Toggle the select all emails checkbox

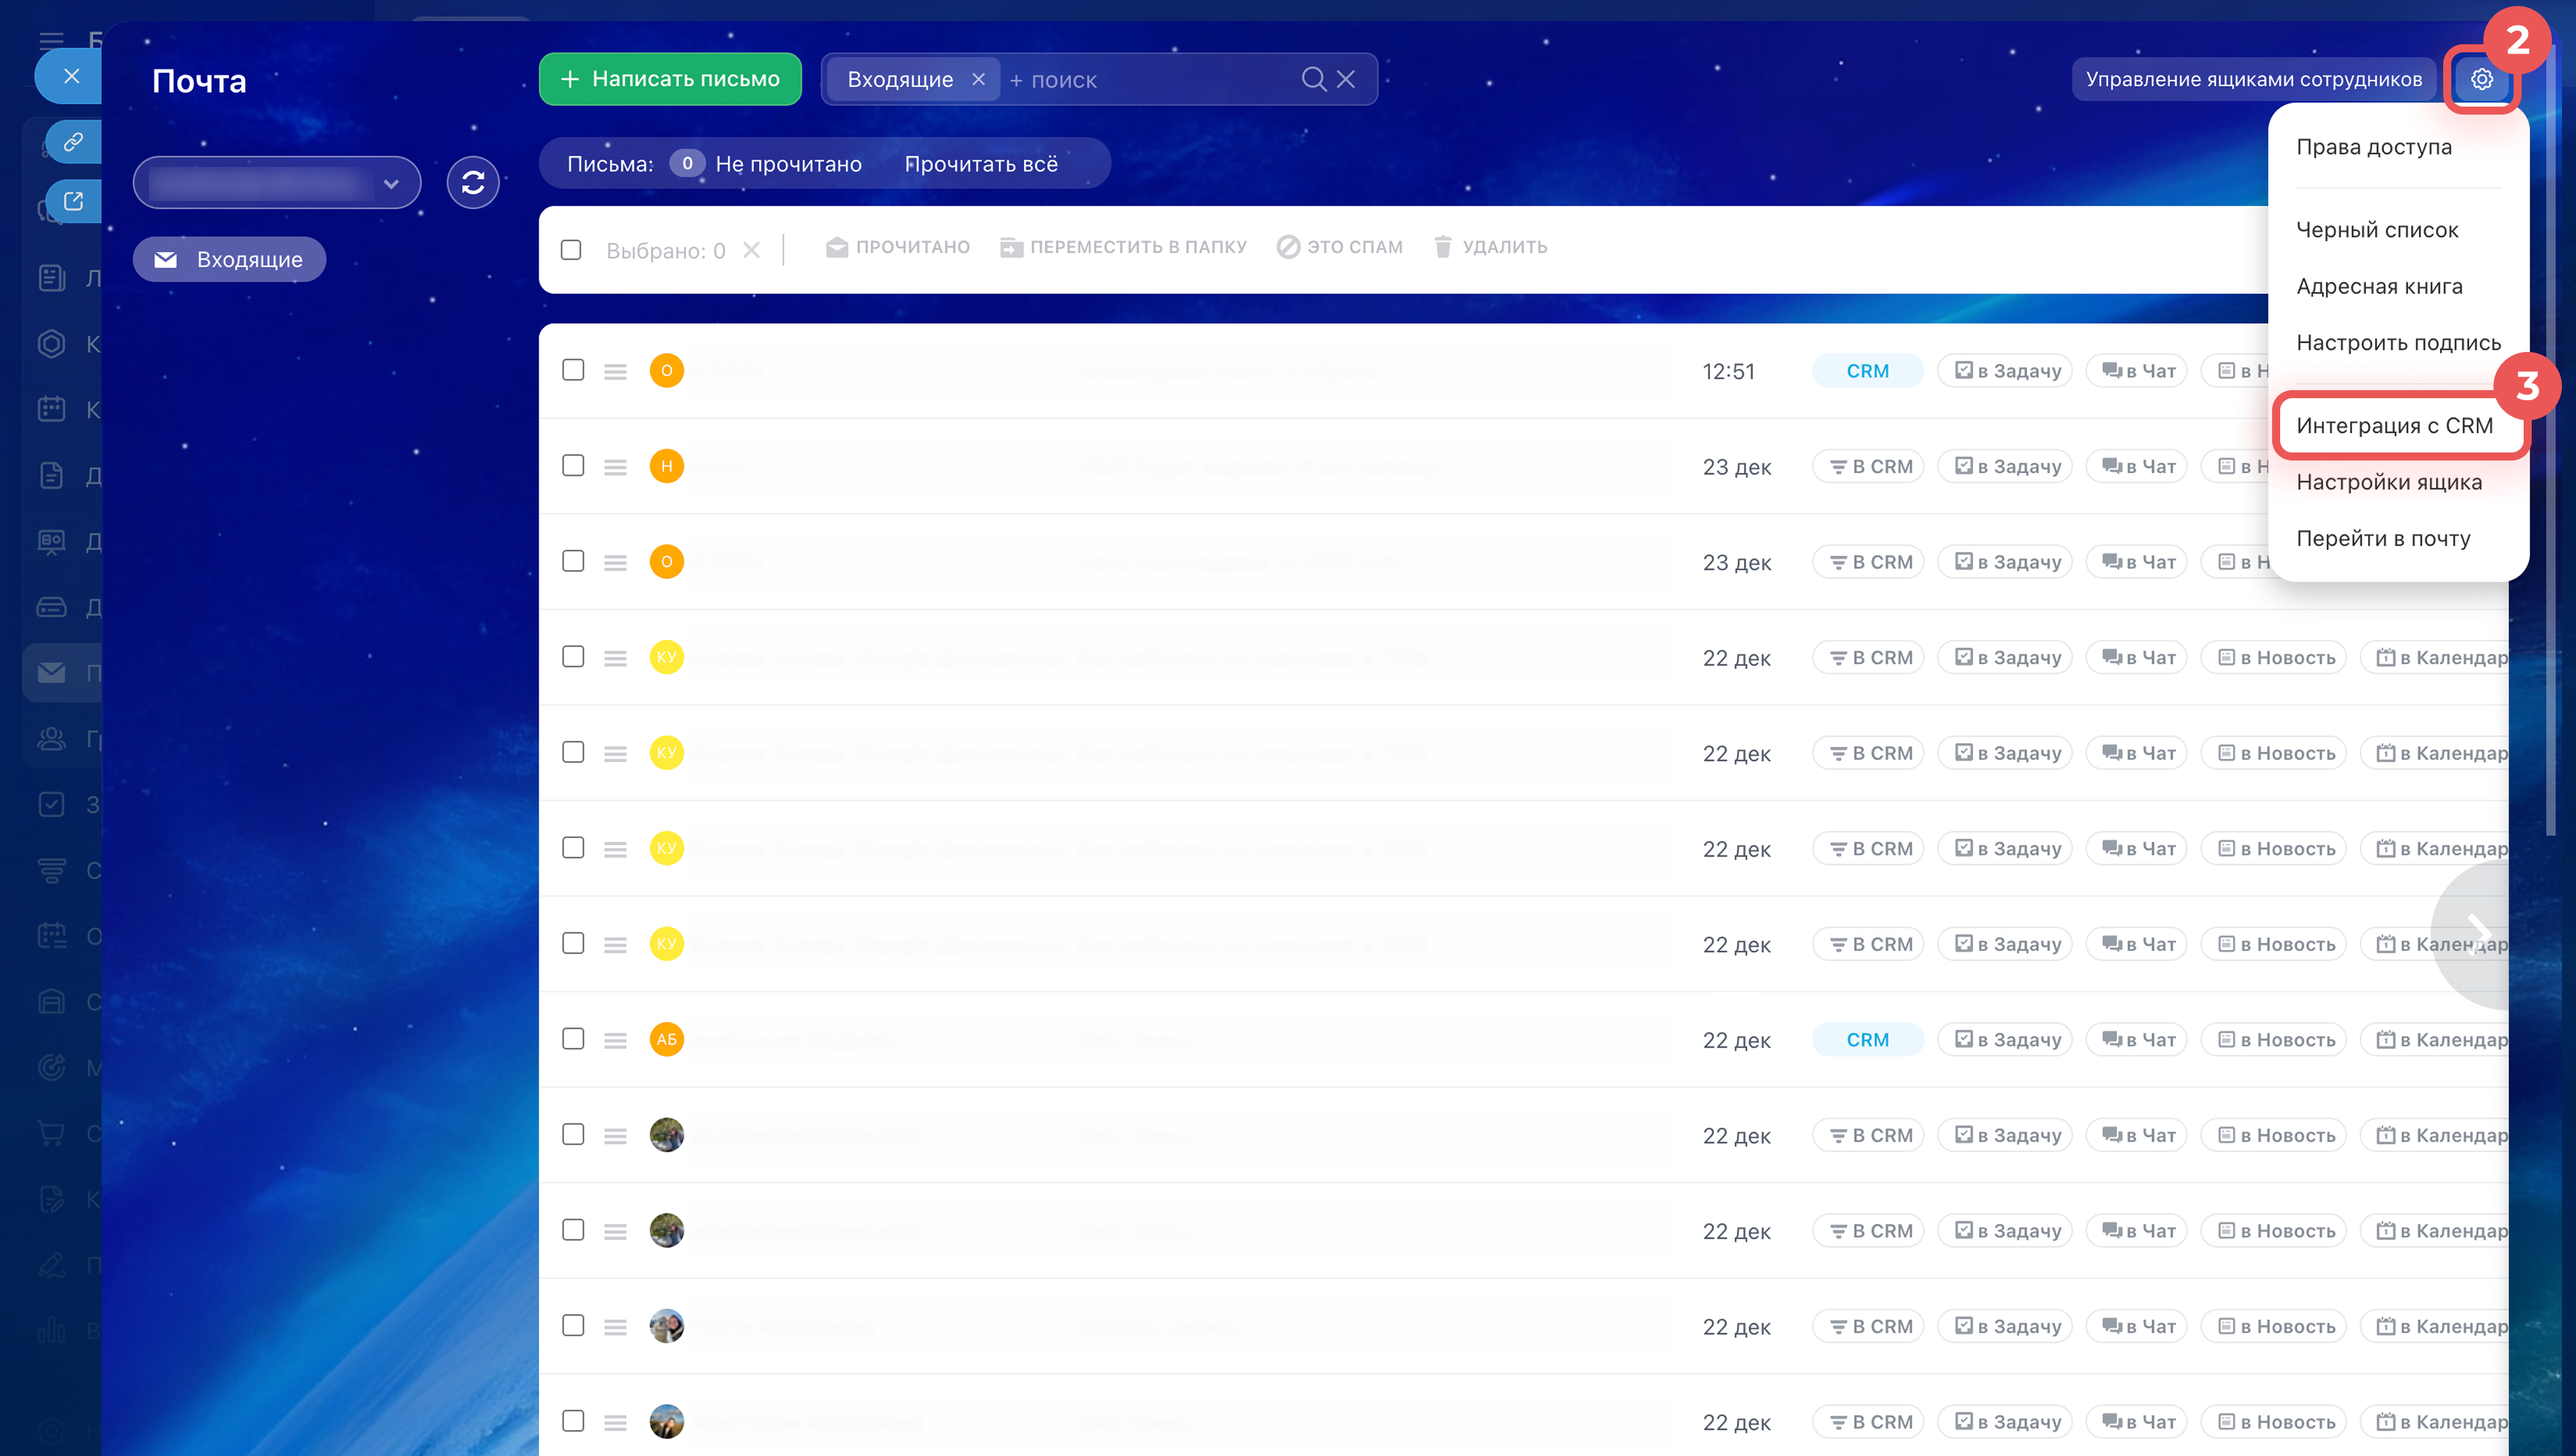tap(572, 249)
